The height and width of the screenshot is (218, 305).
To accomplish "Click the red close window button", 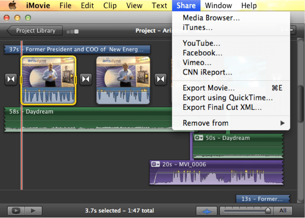I will click(x=7, y=18).
